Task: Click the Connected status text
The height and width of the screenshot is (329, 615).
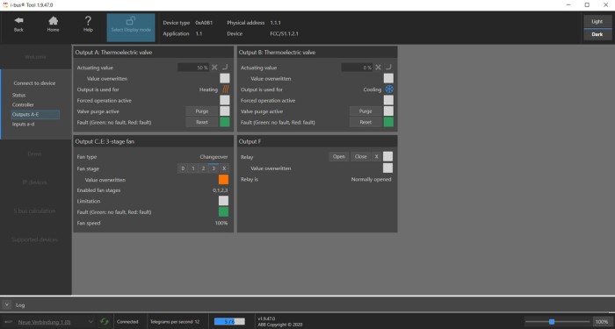Action: (127, 322)
